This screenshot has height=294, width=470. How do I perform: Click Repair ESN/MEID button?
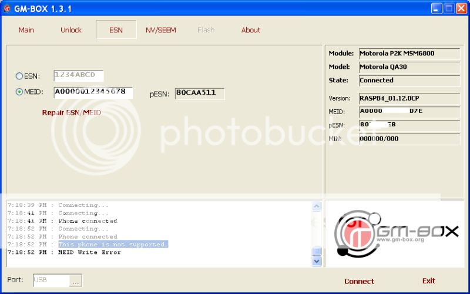[x=71, y=113]
